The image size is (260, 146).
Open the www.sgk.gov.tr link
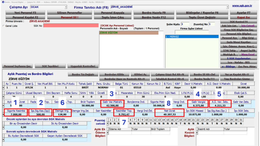pos(242,6)
